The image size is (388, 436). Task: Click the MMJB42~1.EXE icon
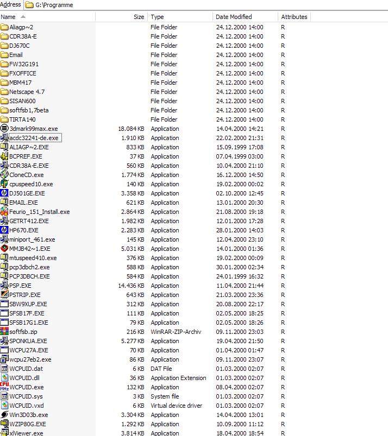click(4, 248)
